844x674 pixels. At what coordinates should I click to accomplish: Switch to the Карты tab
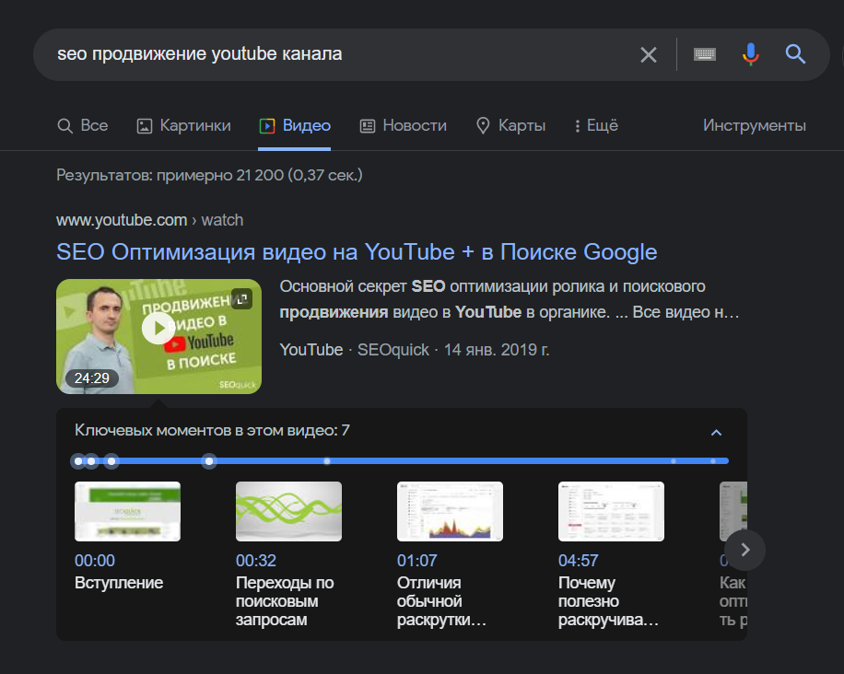click(510, 126)
